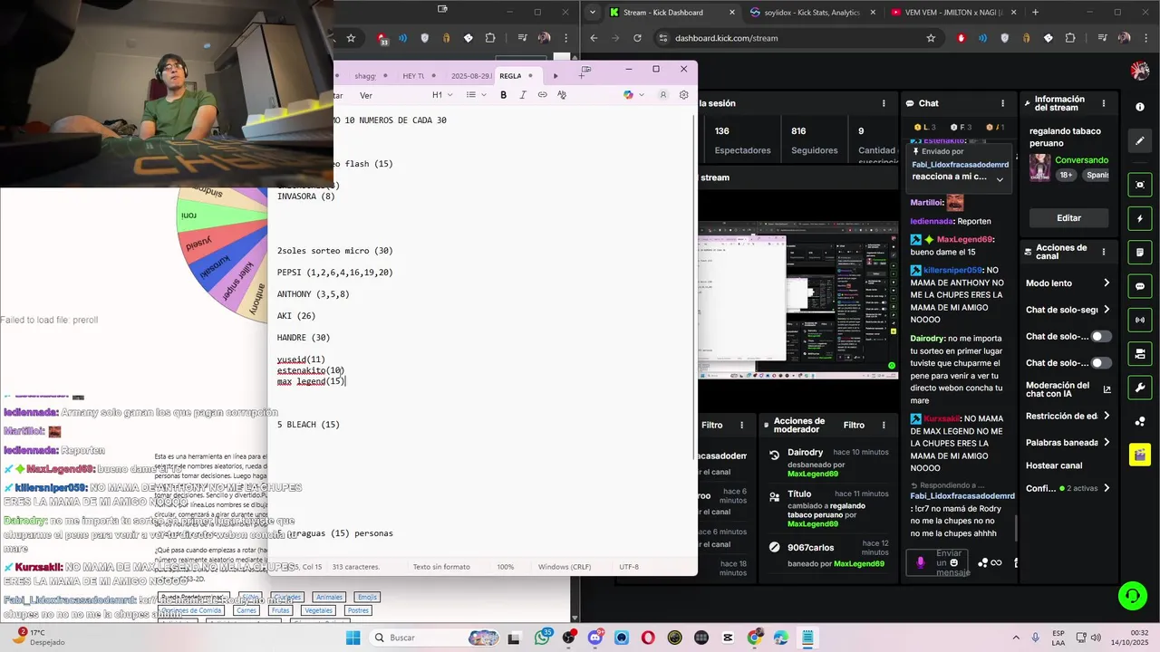Click yellow clapperboard icon in Kick sidebar
1160x652 pixels.
(x=1140, y=455)
